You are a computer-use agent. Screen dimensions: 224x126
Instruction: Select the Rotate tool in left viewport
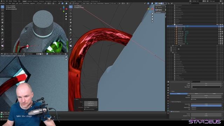click(x=2, y=16)
